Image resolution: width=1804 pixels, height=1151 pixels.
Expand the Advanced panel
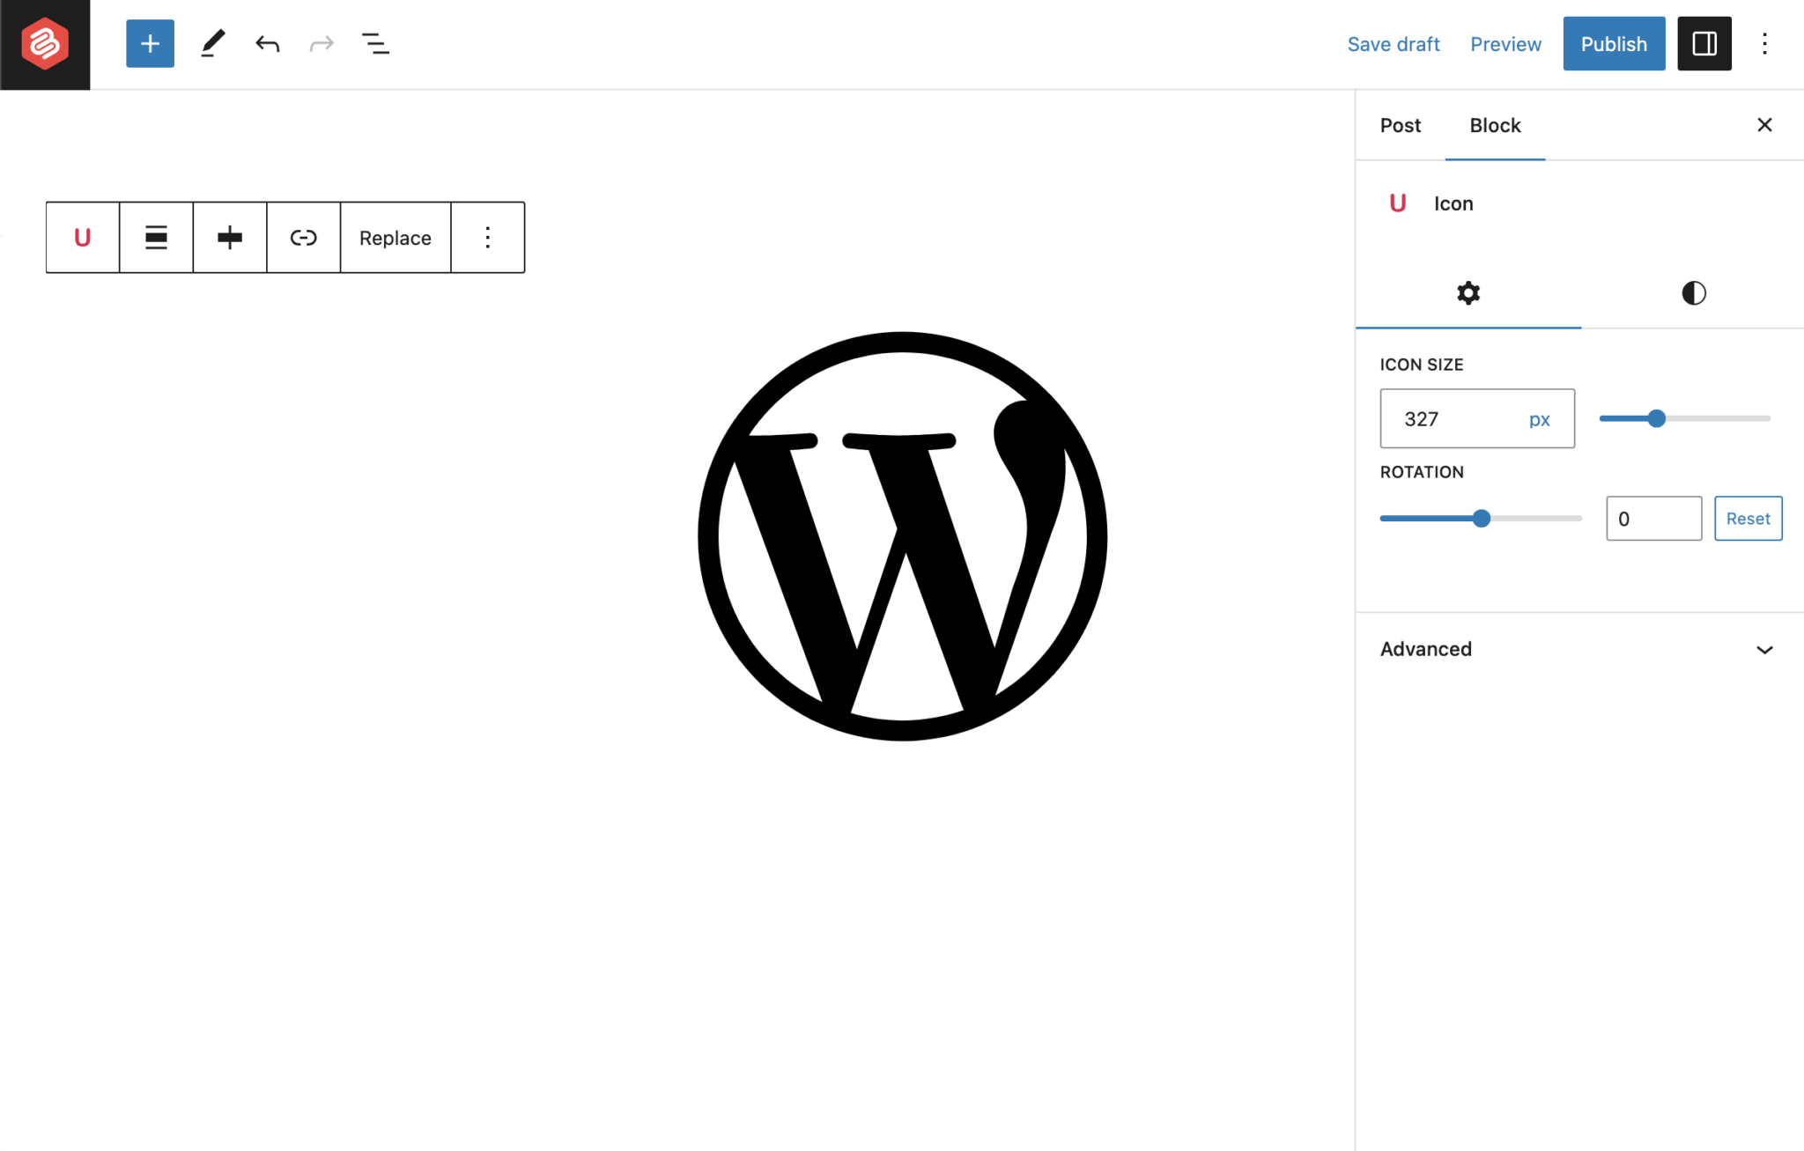point(1579,649)
